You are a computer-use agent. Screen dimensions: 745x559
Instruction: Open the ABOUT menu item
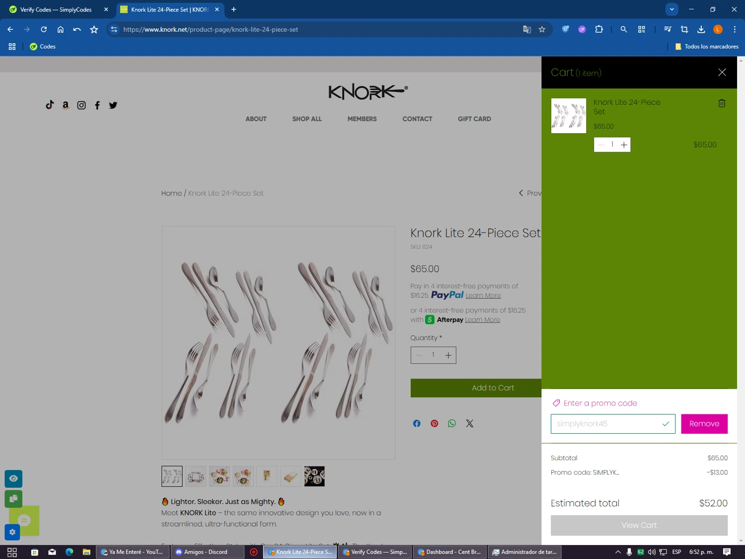[256, 119]
